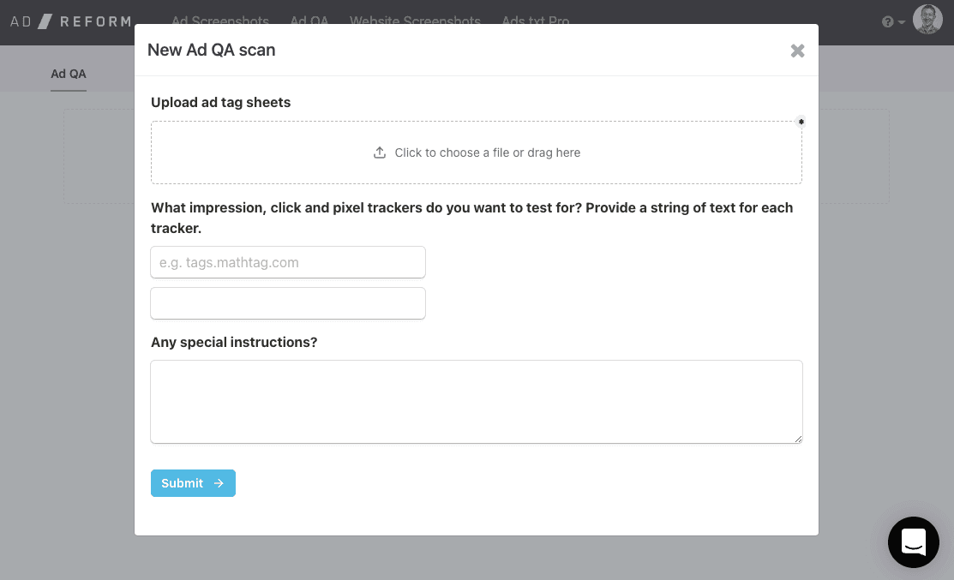Expand the account menu via the avatar
Image resolution: width=954 pixels, height=580 pixels.
click(927, 19)
